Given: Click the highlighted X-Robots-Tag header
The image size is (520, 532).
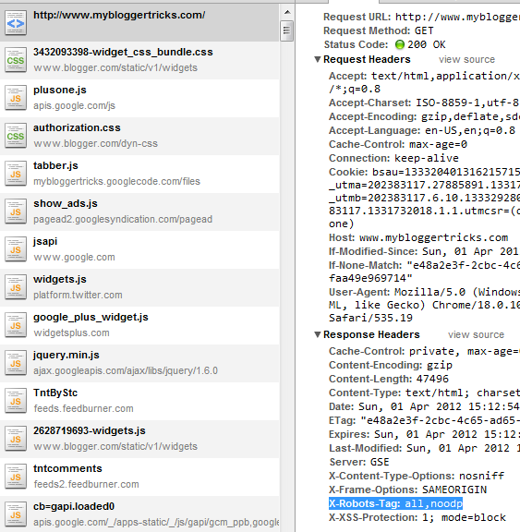Looking at the screenshot, I should point(395,503).
